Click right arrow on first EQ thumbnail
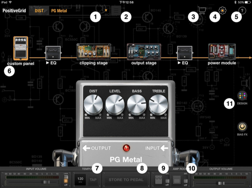Viewport: 252px width, 188px height. [61, 53]
